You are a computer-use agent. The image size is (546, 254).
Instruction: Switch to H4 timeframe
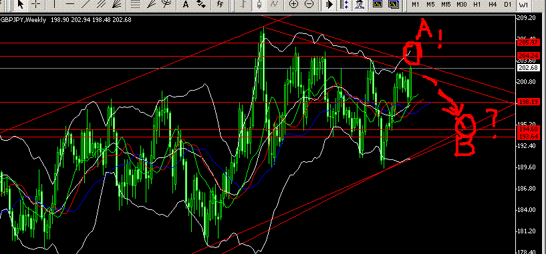point(493,5)
